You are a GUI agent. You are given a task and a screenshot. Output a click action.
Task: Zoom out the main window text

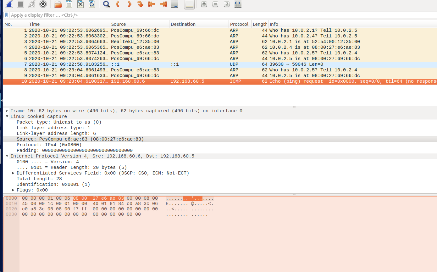[215, 4]
